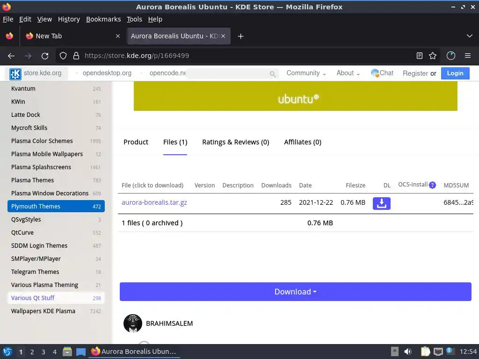Image resolution: width=479 pixels, height=359 pixels.
Task: Open the Bookmarks menu
Action: click(x=103, y=19)
